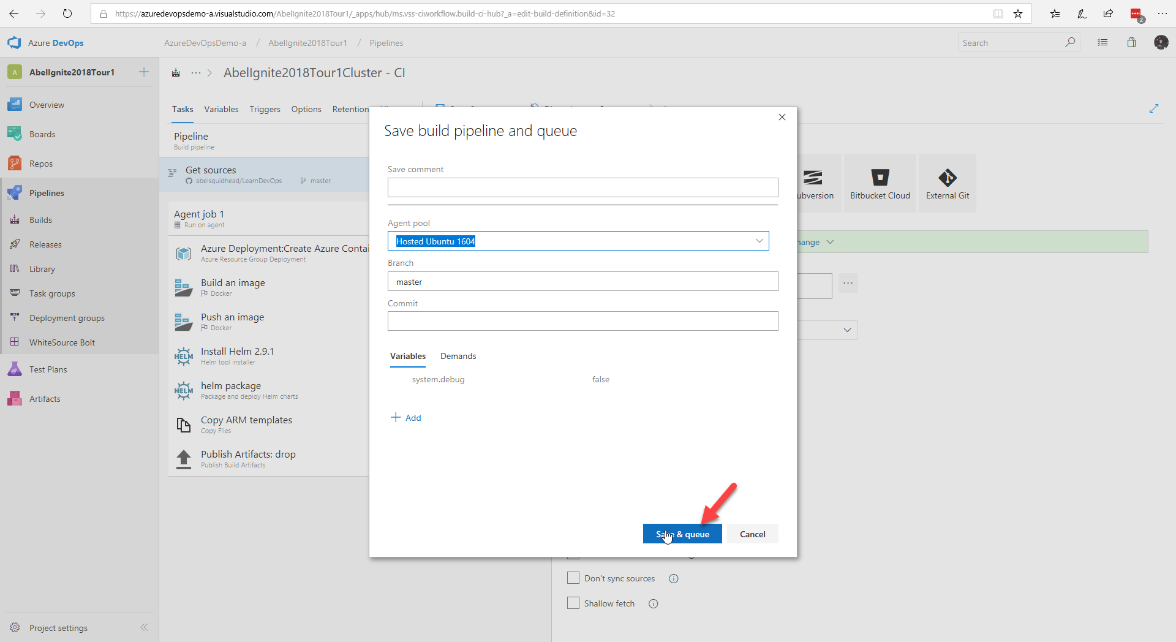Open the Demands tab in the dialog

coord(458,356)
